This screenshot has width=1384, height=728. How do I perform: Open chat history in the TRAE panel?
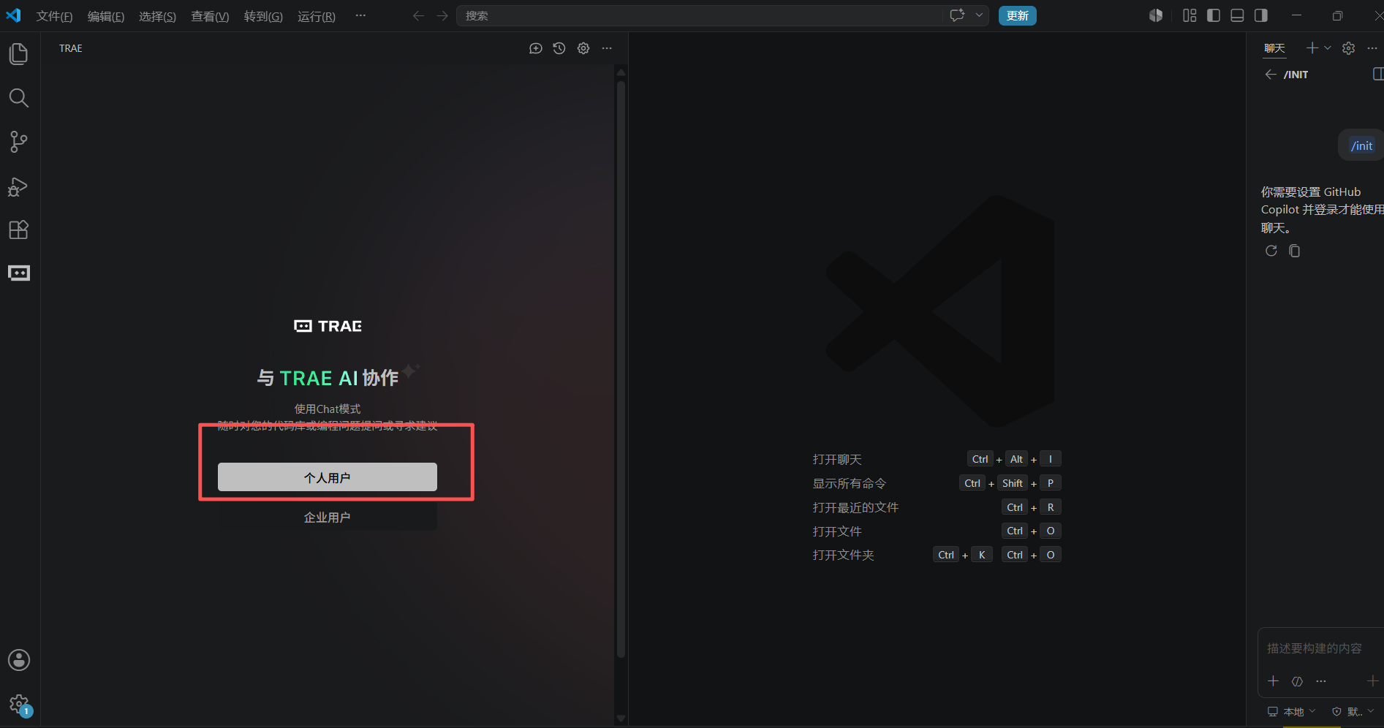(559, 48)
